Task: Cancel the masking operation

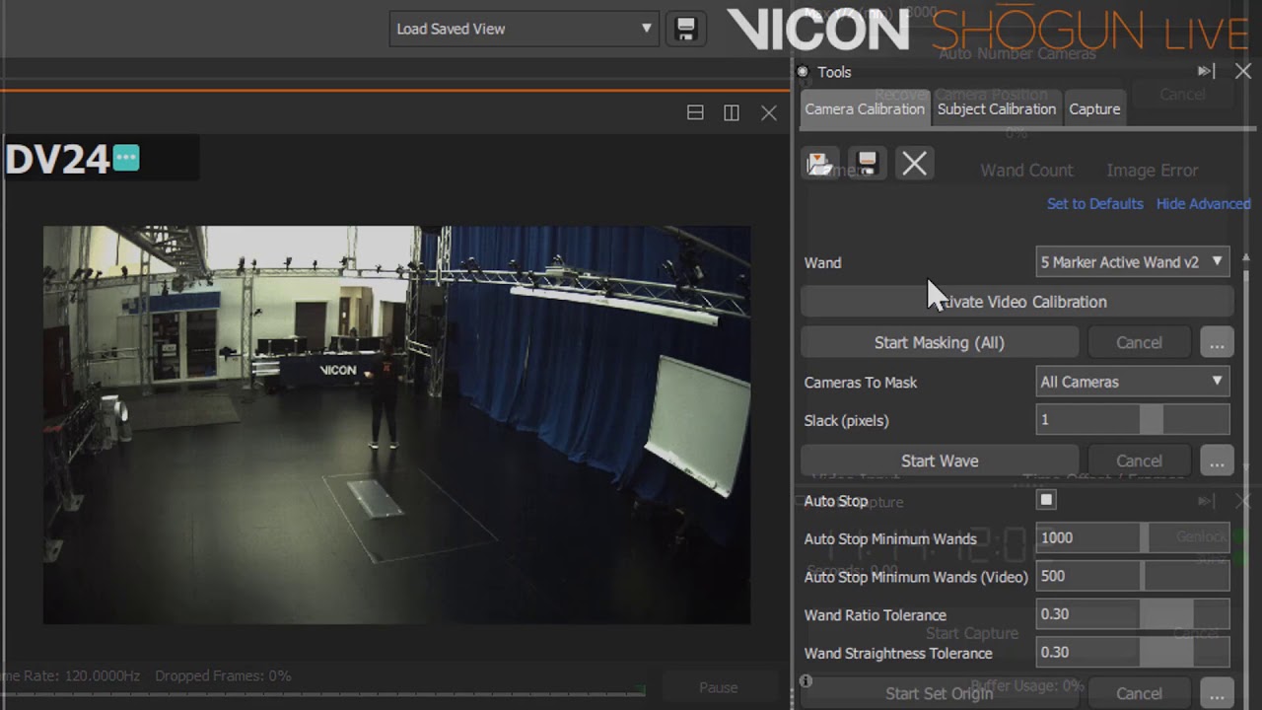Action: coord(1139,343)
